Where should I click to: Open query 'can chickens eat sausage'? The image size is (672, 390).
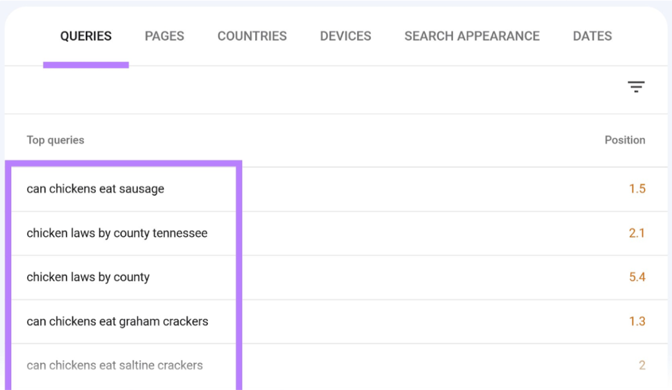(95, 189)
